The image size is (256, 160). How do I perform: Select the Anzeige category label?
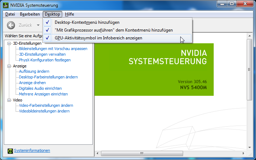tap(20, 66)
